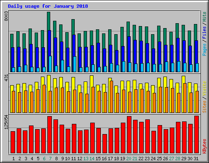
Task: Click the green 'Hits' legend label
Action: [205, 17]
